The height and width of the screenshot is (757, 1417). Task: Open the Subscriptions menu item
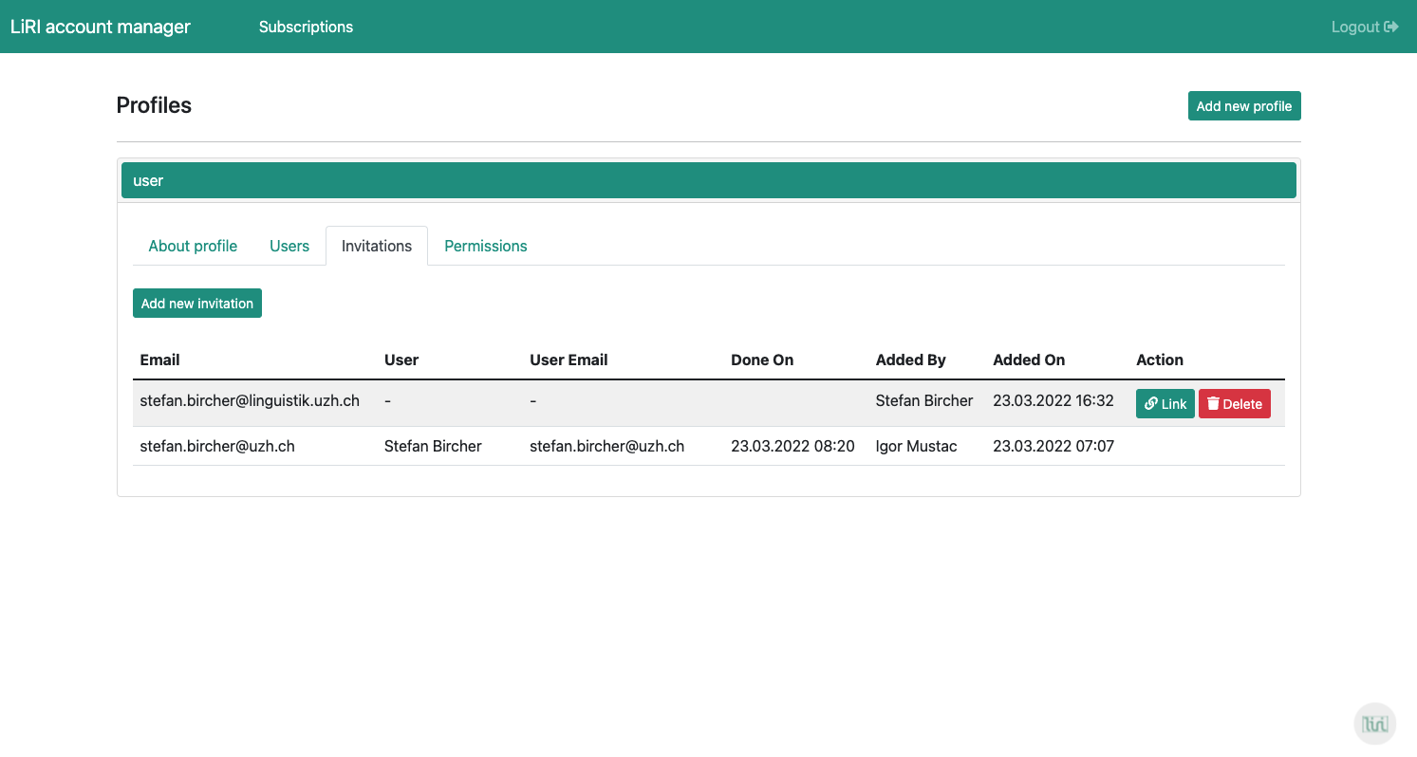pos(306,27)
